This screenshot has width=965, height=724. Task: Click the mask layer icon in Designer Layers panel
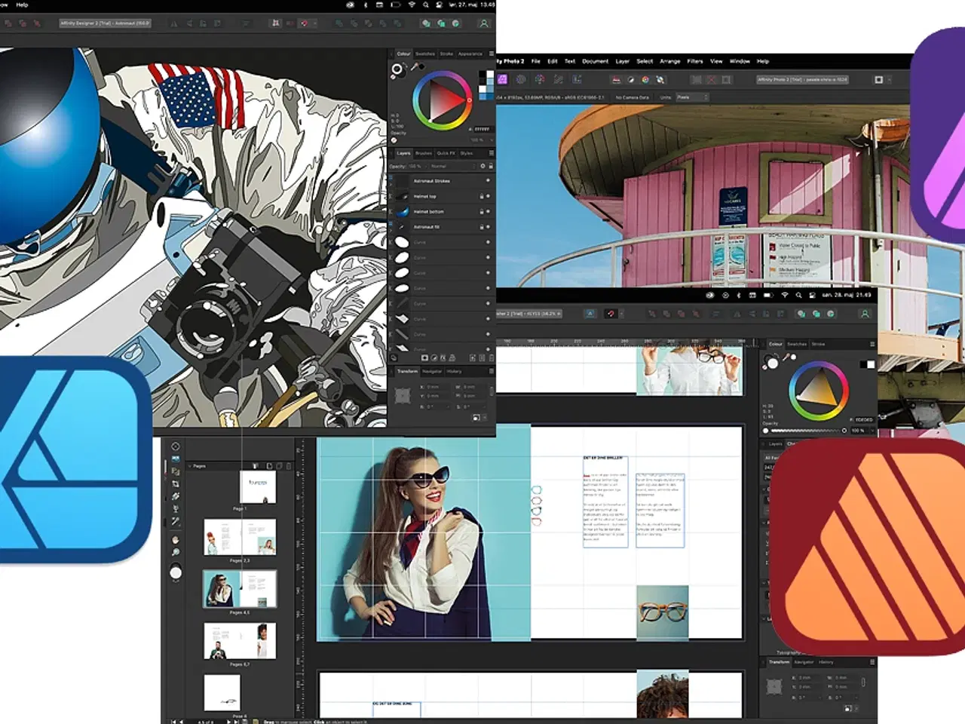coord(424,357)
